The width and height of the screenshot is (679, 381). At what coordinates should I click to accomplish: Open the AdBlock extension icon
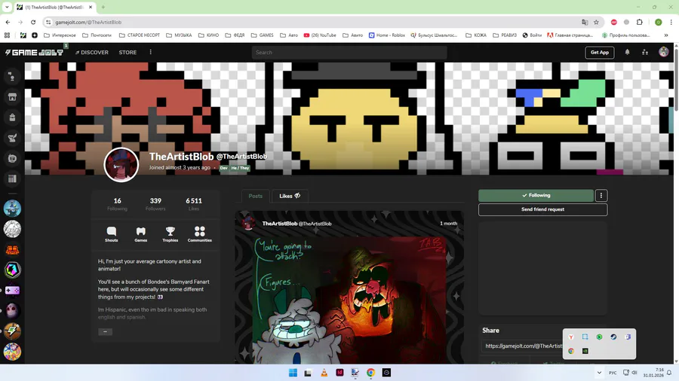(x=613, y=22)
